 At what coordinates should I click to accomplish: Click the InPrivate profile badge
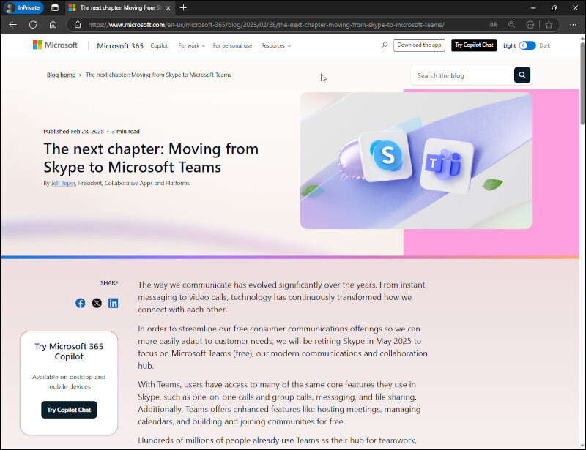coord(24,7)
